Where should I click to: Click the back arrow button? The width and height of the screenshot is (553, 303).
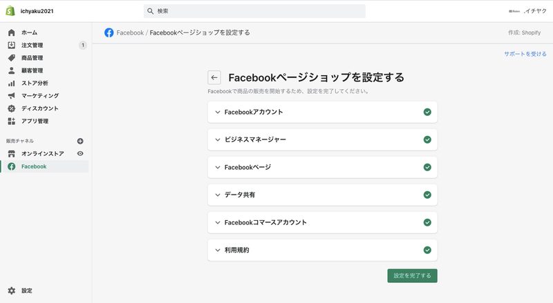pyautogui.click(x=214, y=77)
